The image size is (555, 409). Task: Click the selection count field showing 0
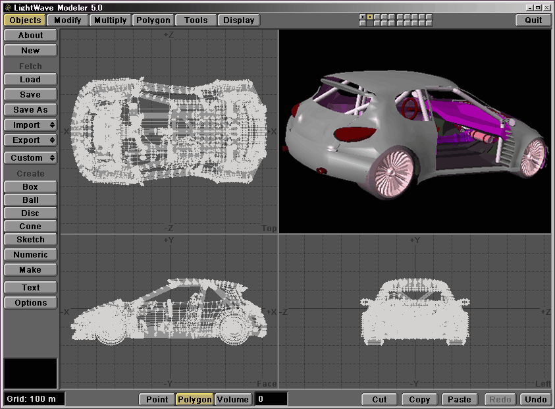(271, 399)
